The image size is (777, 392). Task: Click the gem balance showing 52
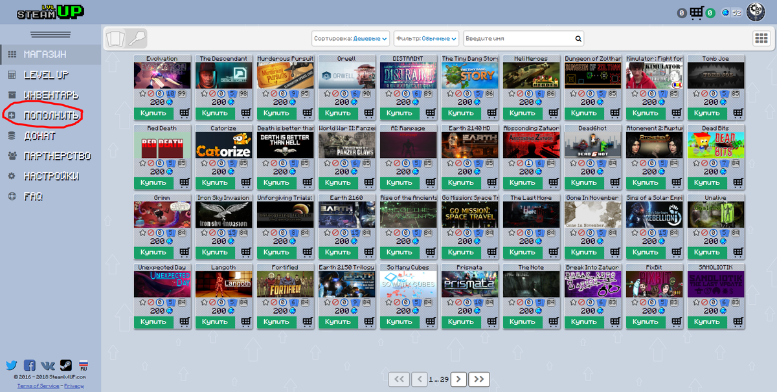click(x=732, y=13)
